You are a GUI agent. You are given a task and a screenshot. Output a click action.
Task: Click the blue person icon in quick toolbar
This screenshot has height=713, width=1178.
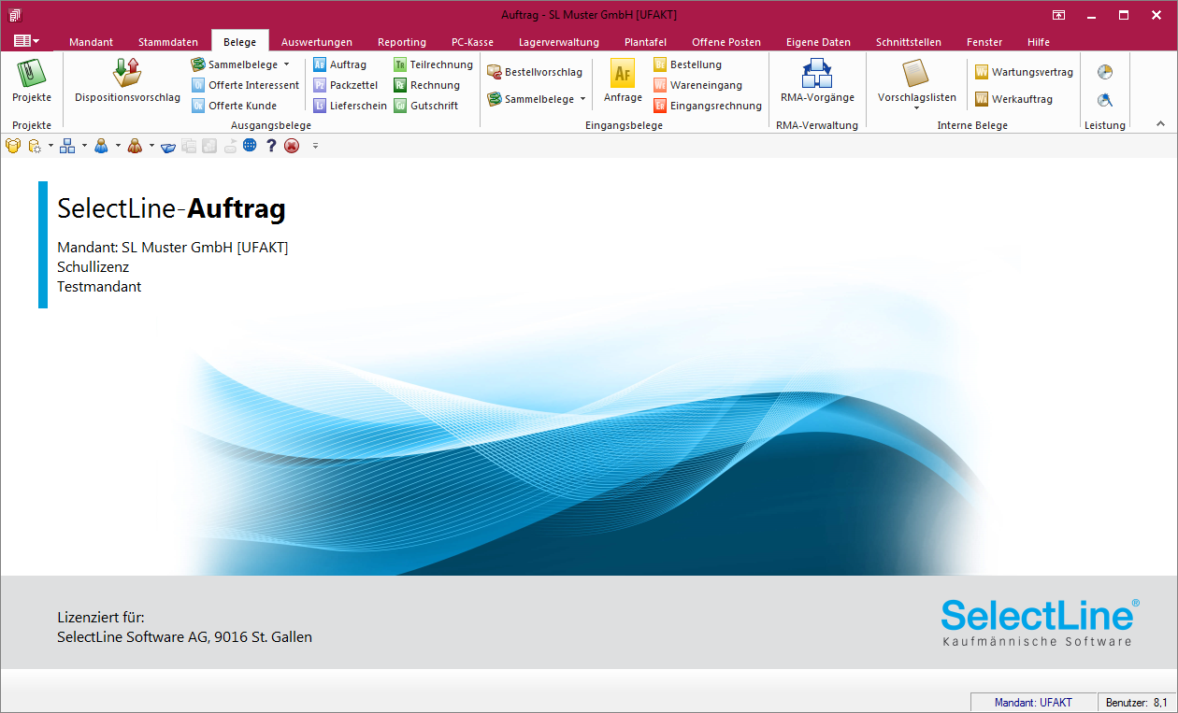tap(101, 146)
